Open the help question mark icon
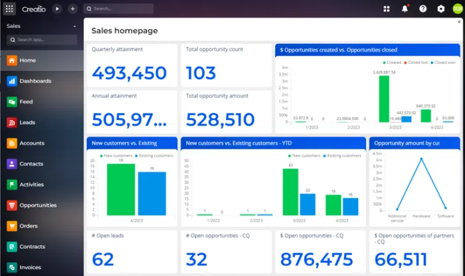The height and width of the screenshot is (276, 465). pyautogui.click(x=422, y=9)
